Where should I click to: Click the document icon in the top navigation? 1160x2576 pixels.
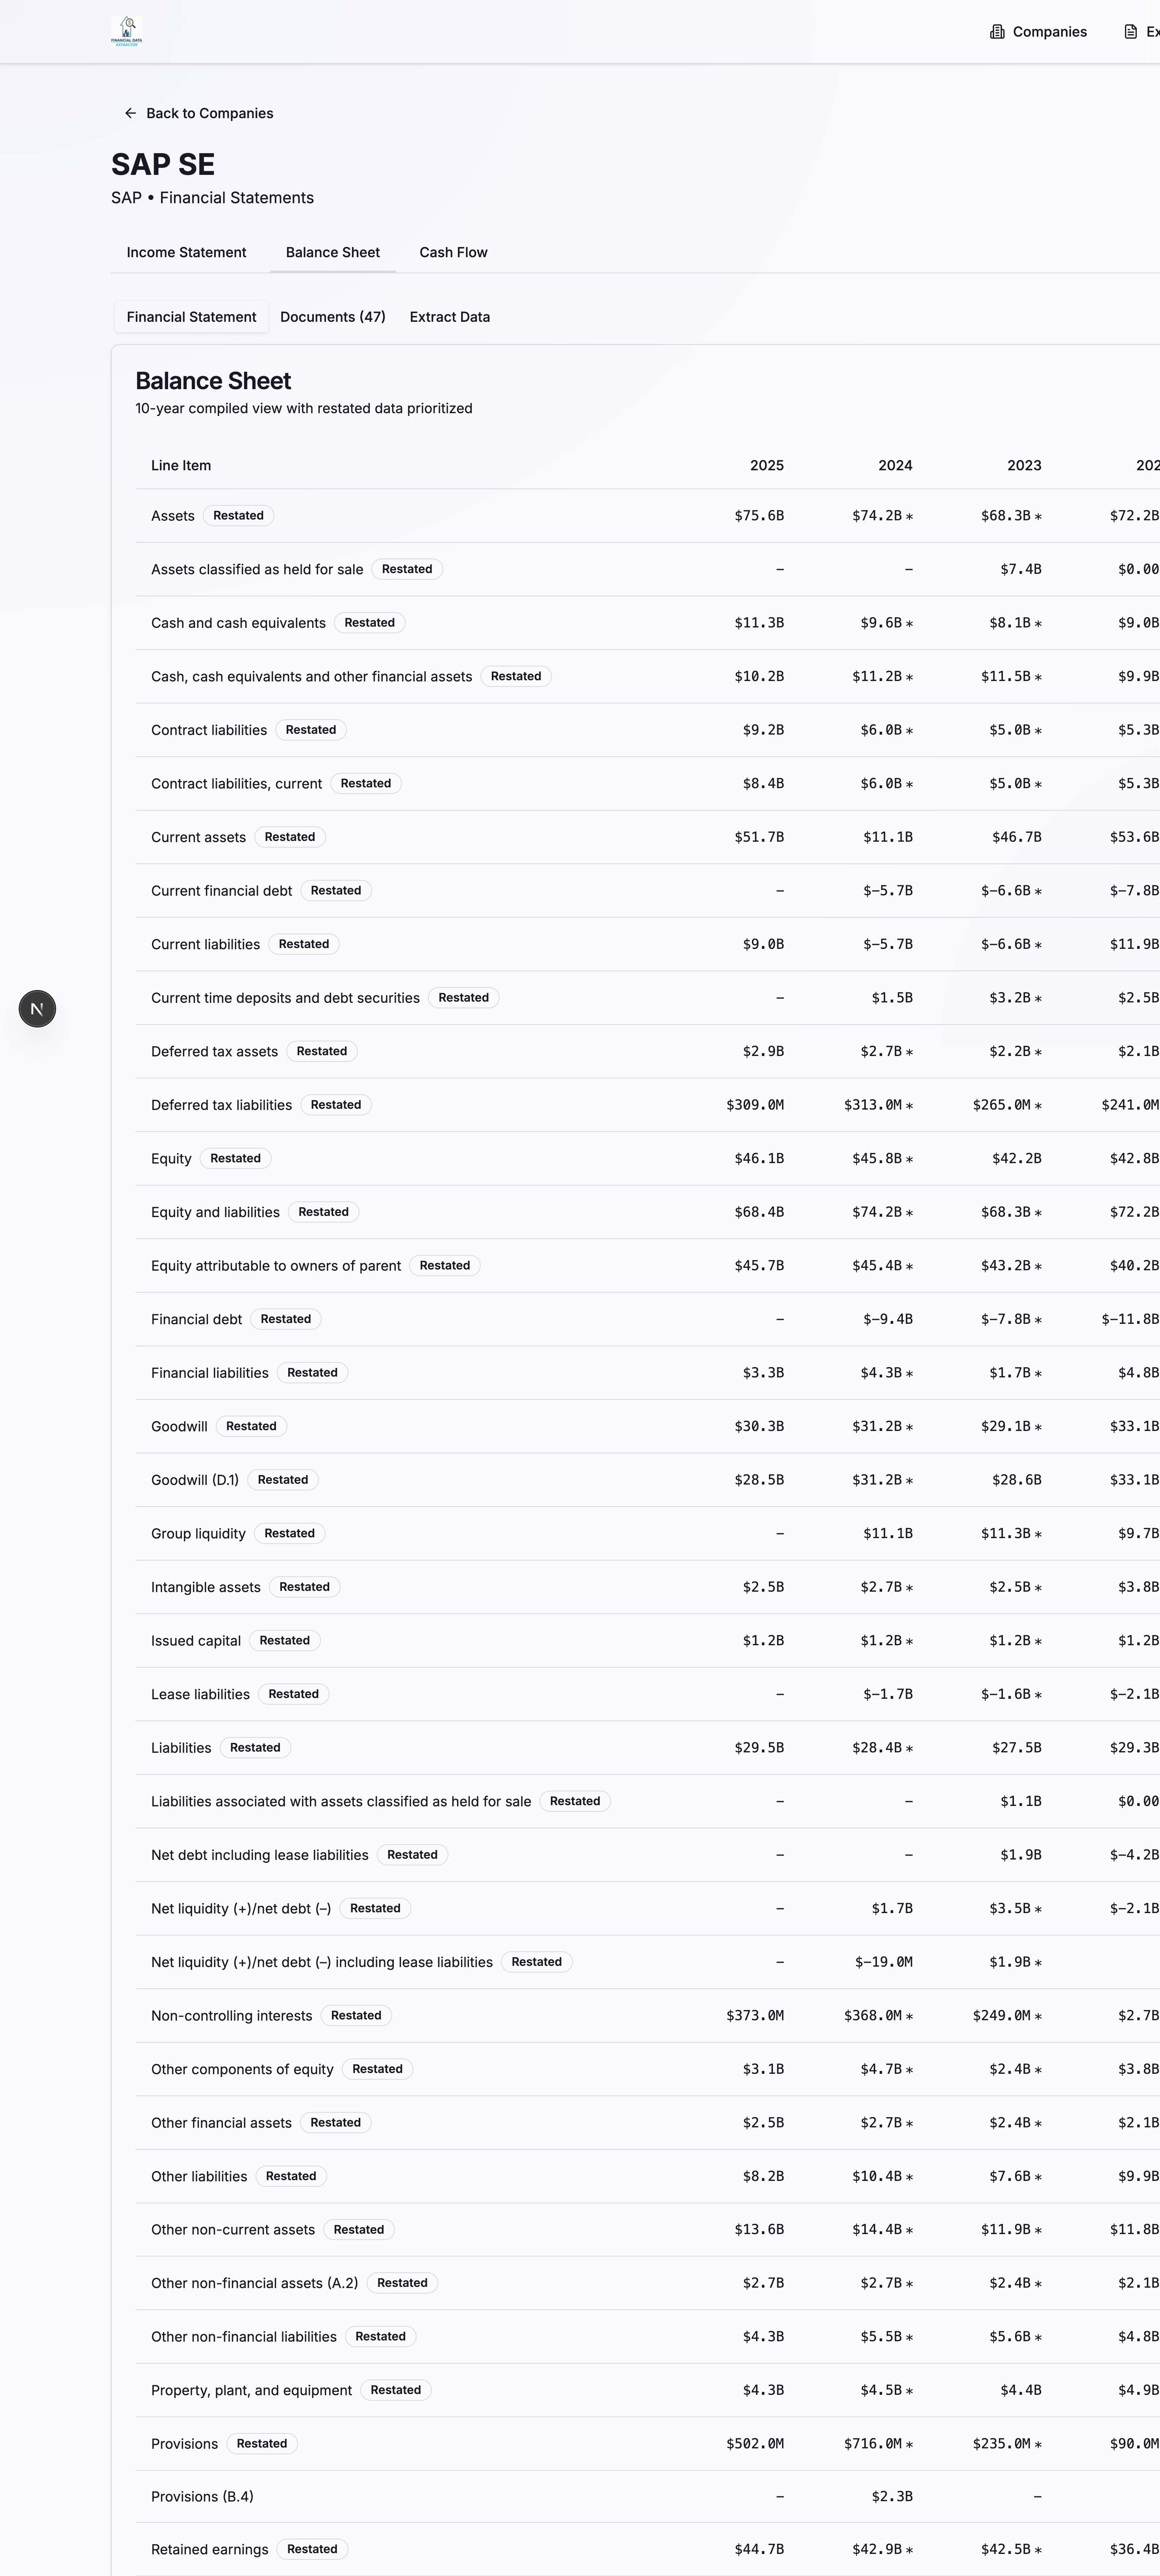(1130, 31)
